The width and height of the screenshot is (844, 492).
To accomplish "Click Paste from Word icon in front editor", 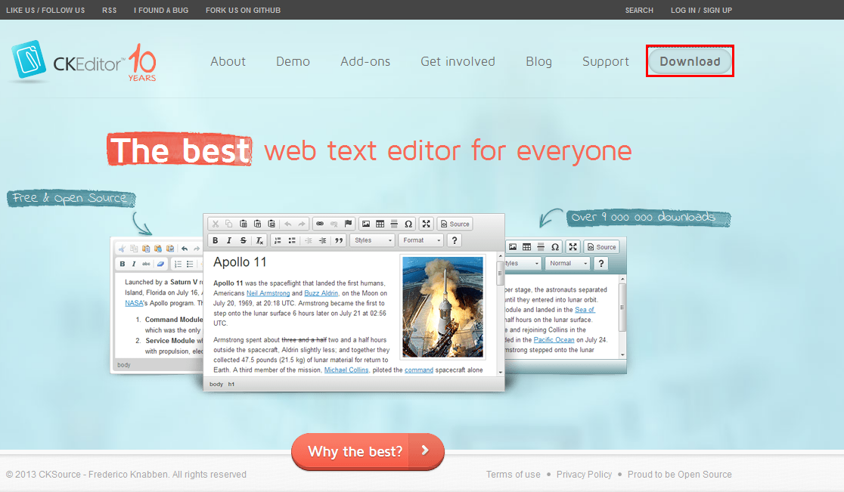I will 272,224.
